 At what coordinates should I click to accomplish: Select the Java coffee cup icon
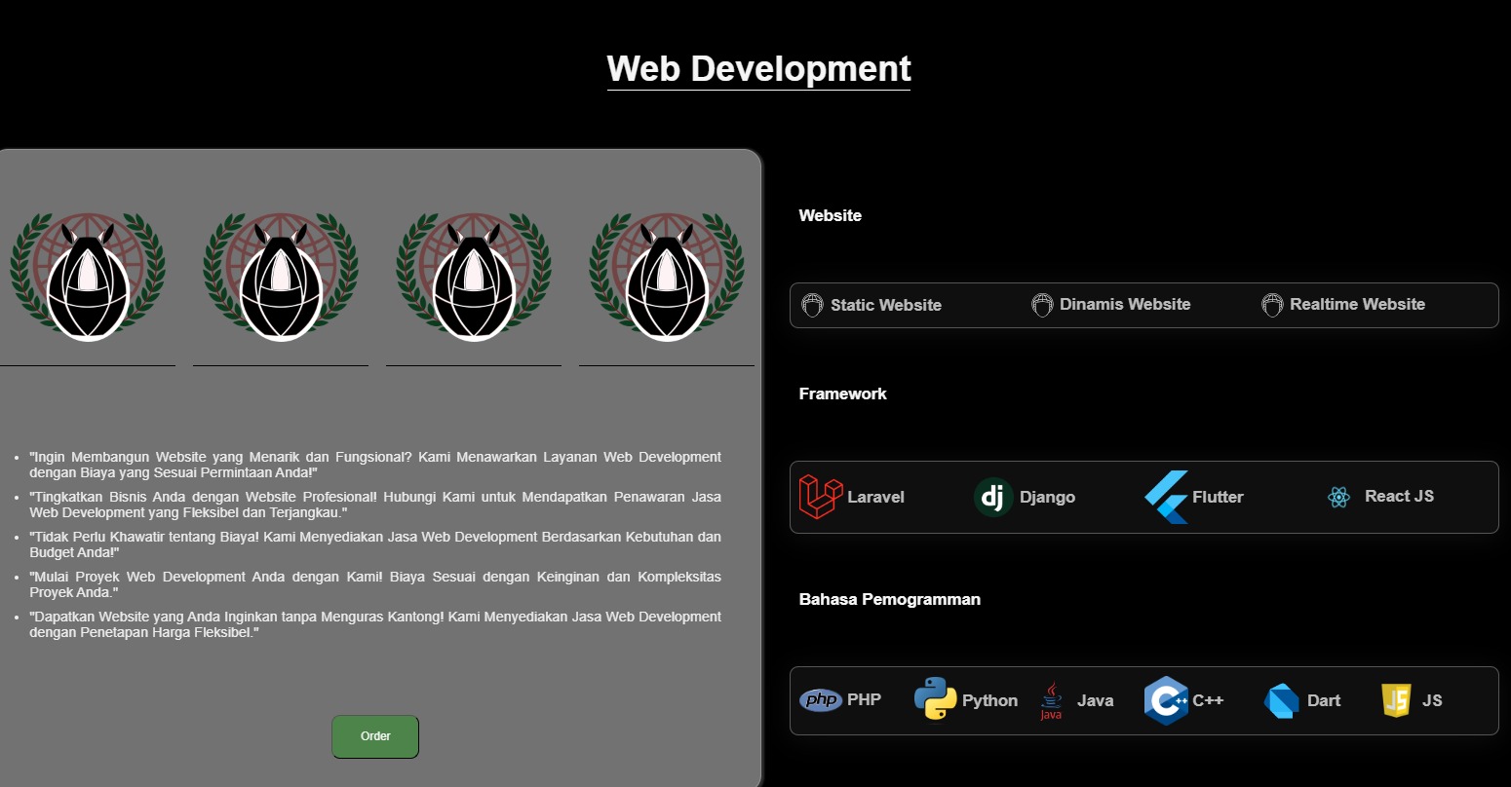point(1051,700)
